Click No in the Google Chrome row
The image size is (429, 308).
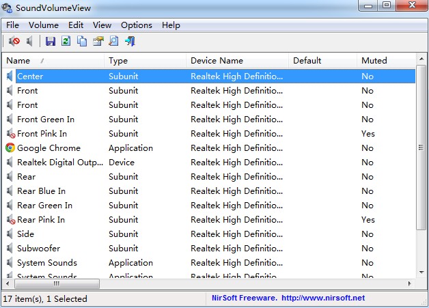[368, 148]
